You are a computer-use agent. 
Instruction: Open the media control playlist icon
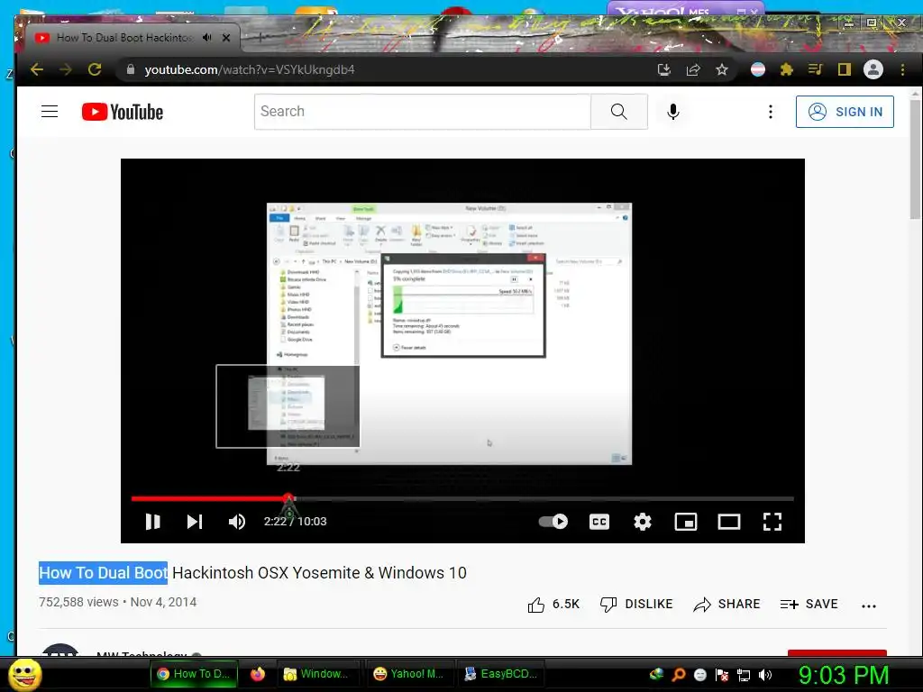pyautogui.click(x=815, y=69)
